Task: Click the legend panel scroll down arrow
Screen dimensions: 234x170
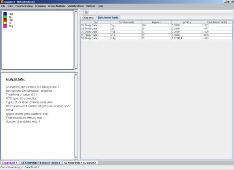Action: coord(76,69)
